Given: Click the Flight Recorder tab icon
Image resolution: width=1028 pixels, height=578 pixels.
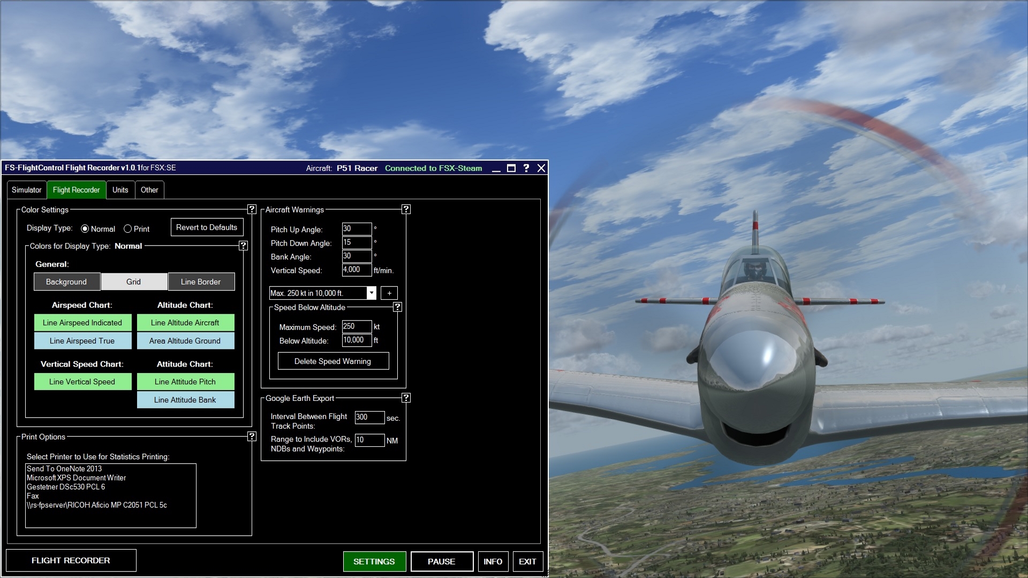Looking at the screenshot, I should pos(76,190).
